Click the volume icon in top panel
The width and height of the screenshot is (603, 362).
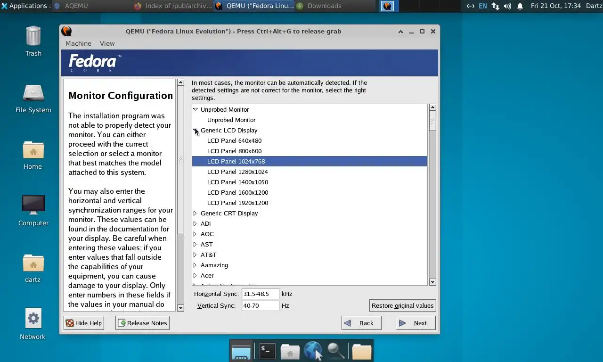point(507,6)
